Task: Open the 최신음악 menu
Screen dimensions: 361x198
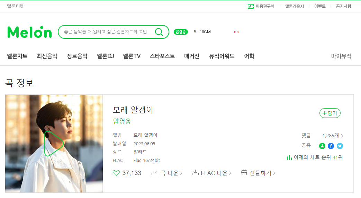Action: [x=47, y=56]
